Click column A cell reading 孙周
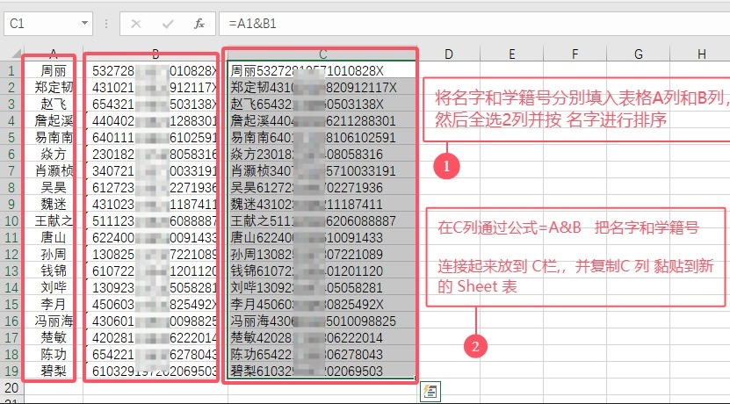This screenshot has height=404, width=730. pos(54,255)
